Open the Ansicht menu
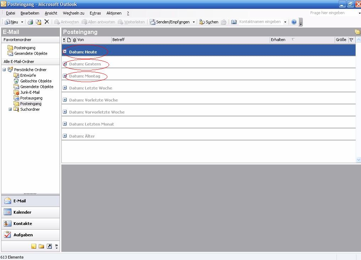This screenshot has width=361, height=260. pos(51,13)
